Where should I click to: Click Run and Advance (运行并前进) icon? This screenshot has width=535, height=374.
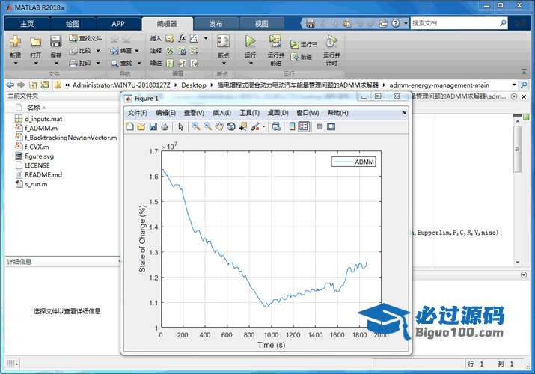275,41
